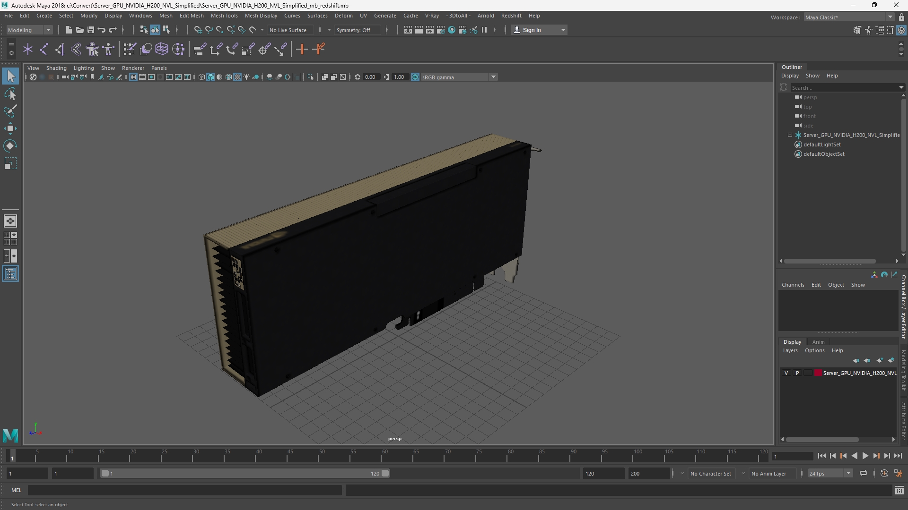
Task: Toggle the Auto Keyframe button
Action: [x=884, y=473]
